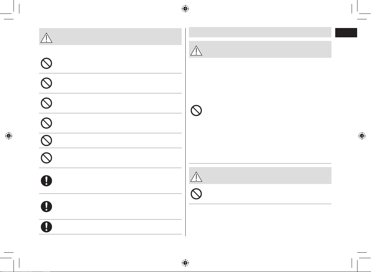Screen dimensions: 371x272
Task: Select the third prohibition icon in left column
Action: [x=46, y=103]
